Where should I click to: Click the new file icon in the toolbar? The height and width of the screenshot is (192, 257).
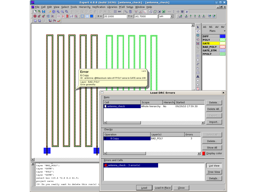35,12
